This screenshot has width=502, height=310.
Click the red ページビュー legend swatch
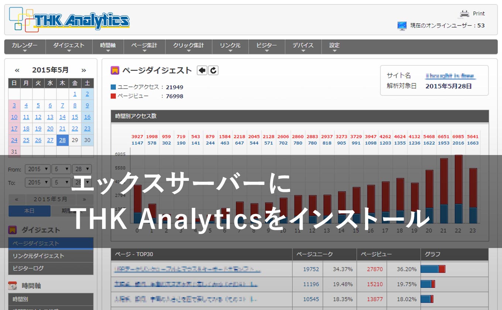113,96
